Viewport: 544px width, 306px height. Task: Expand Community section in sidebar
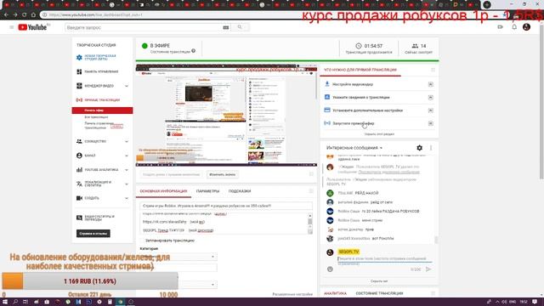pyautogui.click(x=127, y=142)
